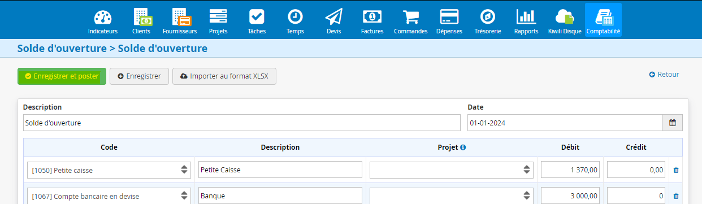702x204 pixels.
Task: Delete the Petite caisse row via trash icon
Action: (676, 170)
